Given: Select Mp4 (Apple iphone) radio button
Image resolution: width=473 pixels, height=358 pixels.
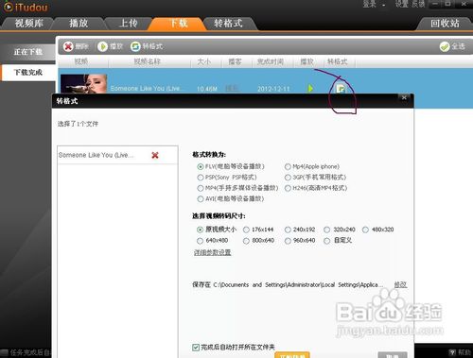Looking at the screenshot, I should tap(288, 166).
